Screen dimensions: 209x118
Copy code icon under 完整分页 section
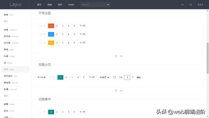[x=116, y=91]
